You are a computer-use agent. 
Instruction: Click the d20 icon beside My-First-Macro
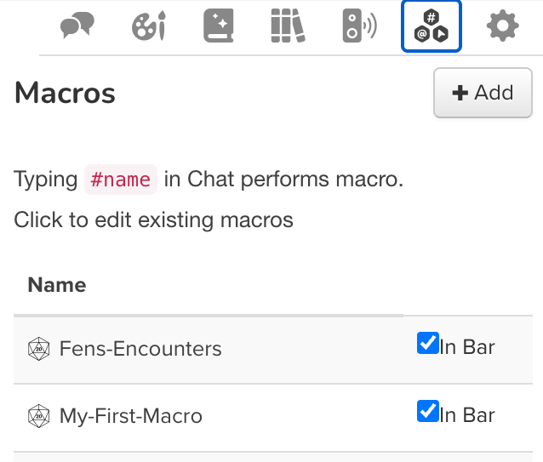coord(38,417)
